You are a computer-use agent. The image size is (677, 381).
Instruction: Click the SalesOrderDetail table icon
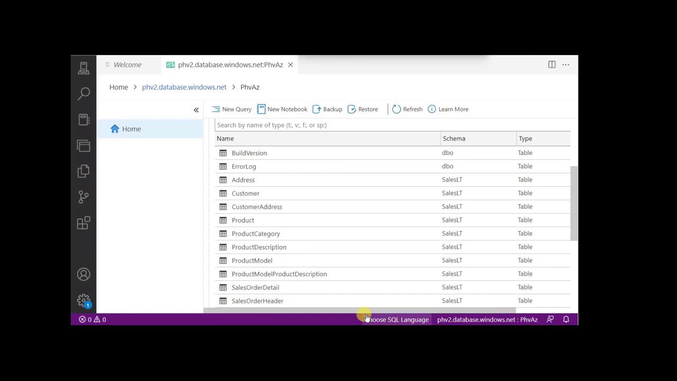(x=223, y=287)
